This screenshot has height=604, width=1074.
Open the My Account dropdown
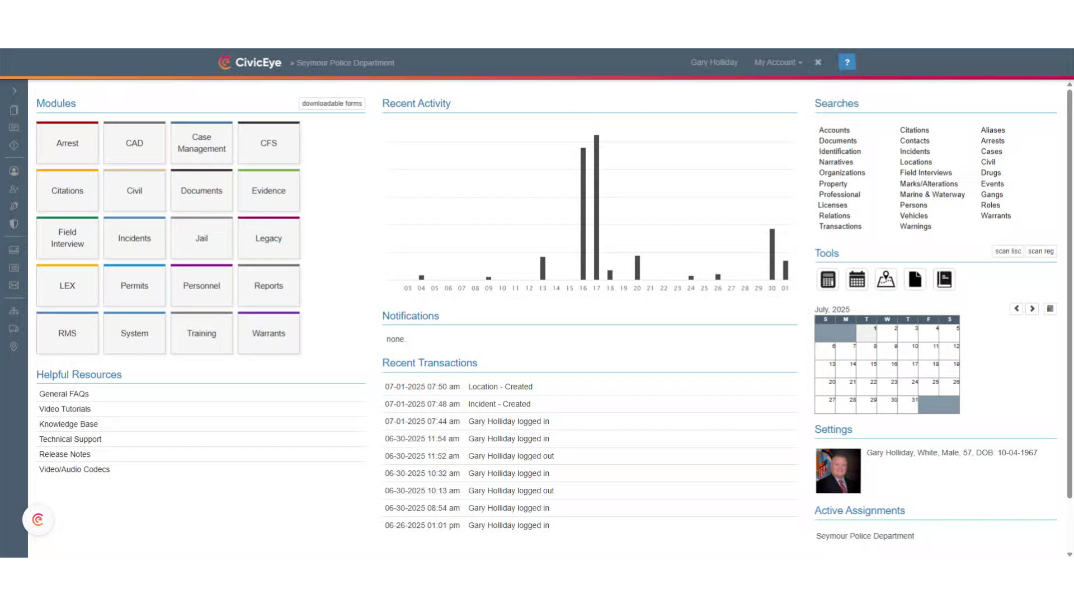point(778,62)
